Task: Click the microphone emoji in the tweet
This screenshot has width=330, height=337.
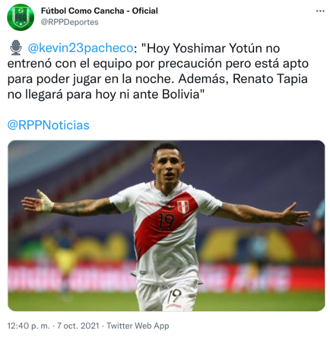Action: click(x=16, y=47)
